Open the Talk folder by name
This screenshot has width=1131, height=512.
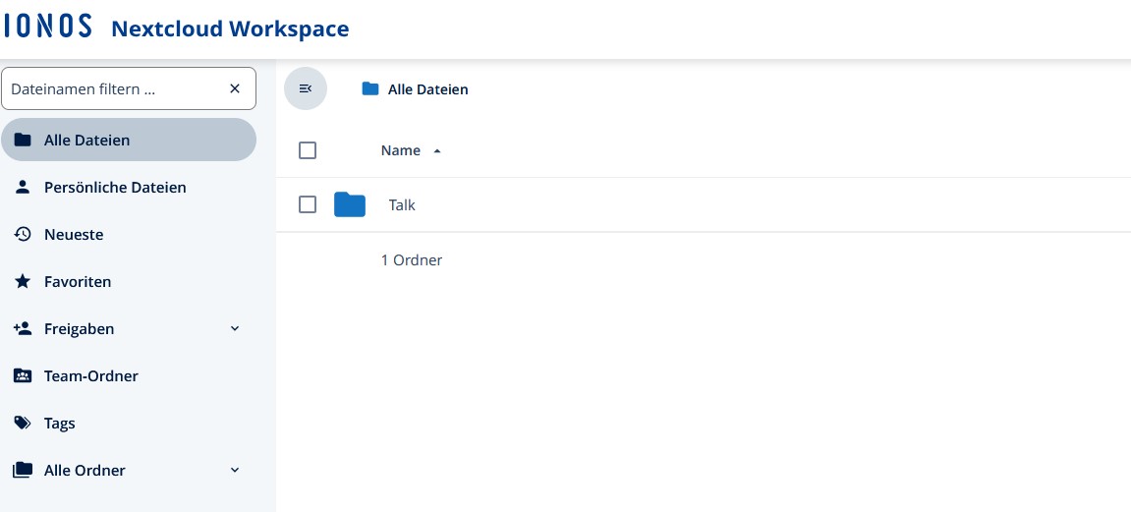pos(402,205)
